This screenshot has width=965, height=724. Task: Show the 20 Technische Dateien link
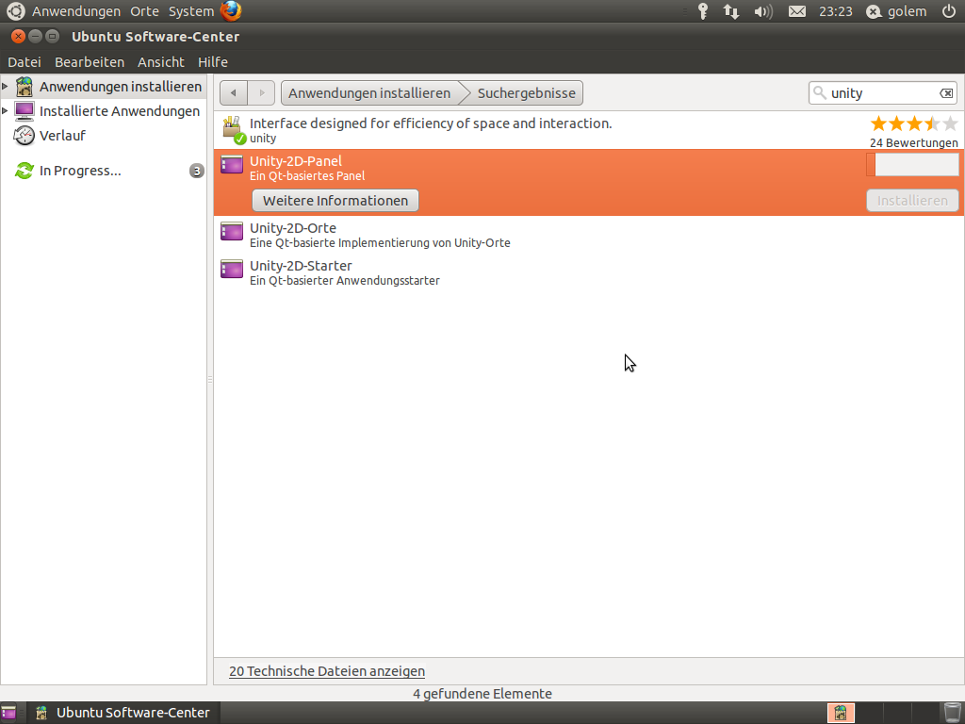(x=327, y=671)
